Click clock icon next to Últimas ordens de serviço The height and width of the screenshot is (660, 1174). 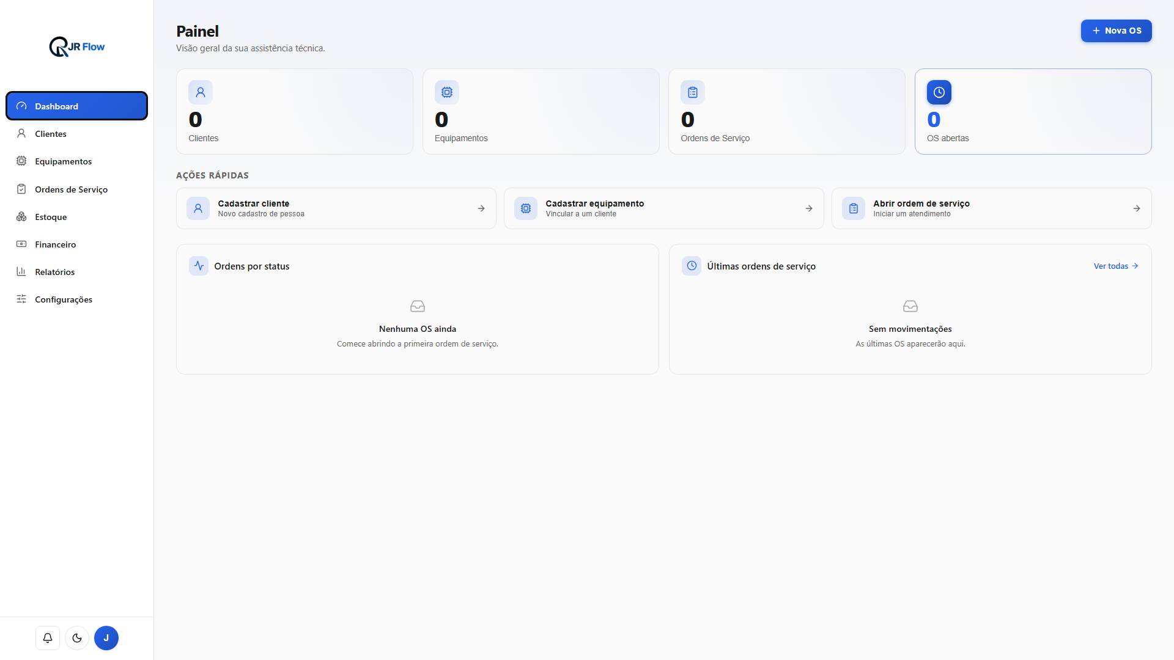click(692, 266)
